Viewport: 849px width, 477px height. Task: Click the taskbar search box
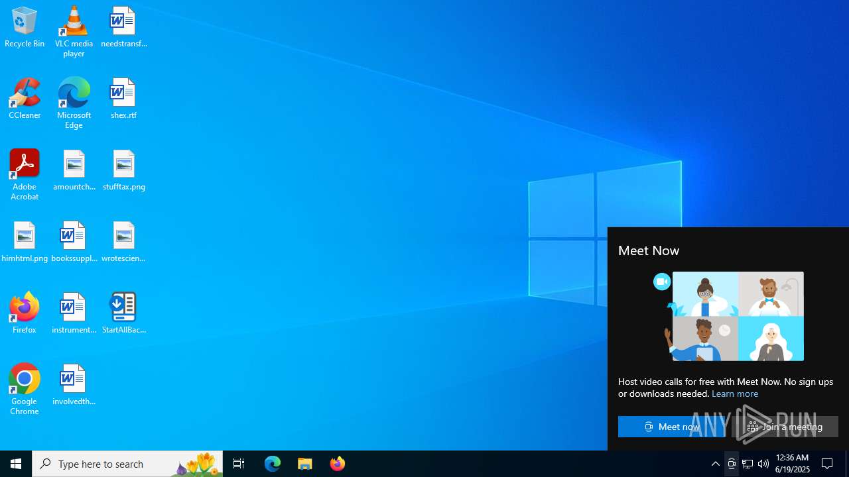[x=127, y=464]
